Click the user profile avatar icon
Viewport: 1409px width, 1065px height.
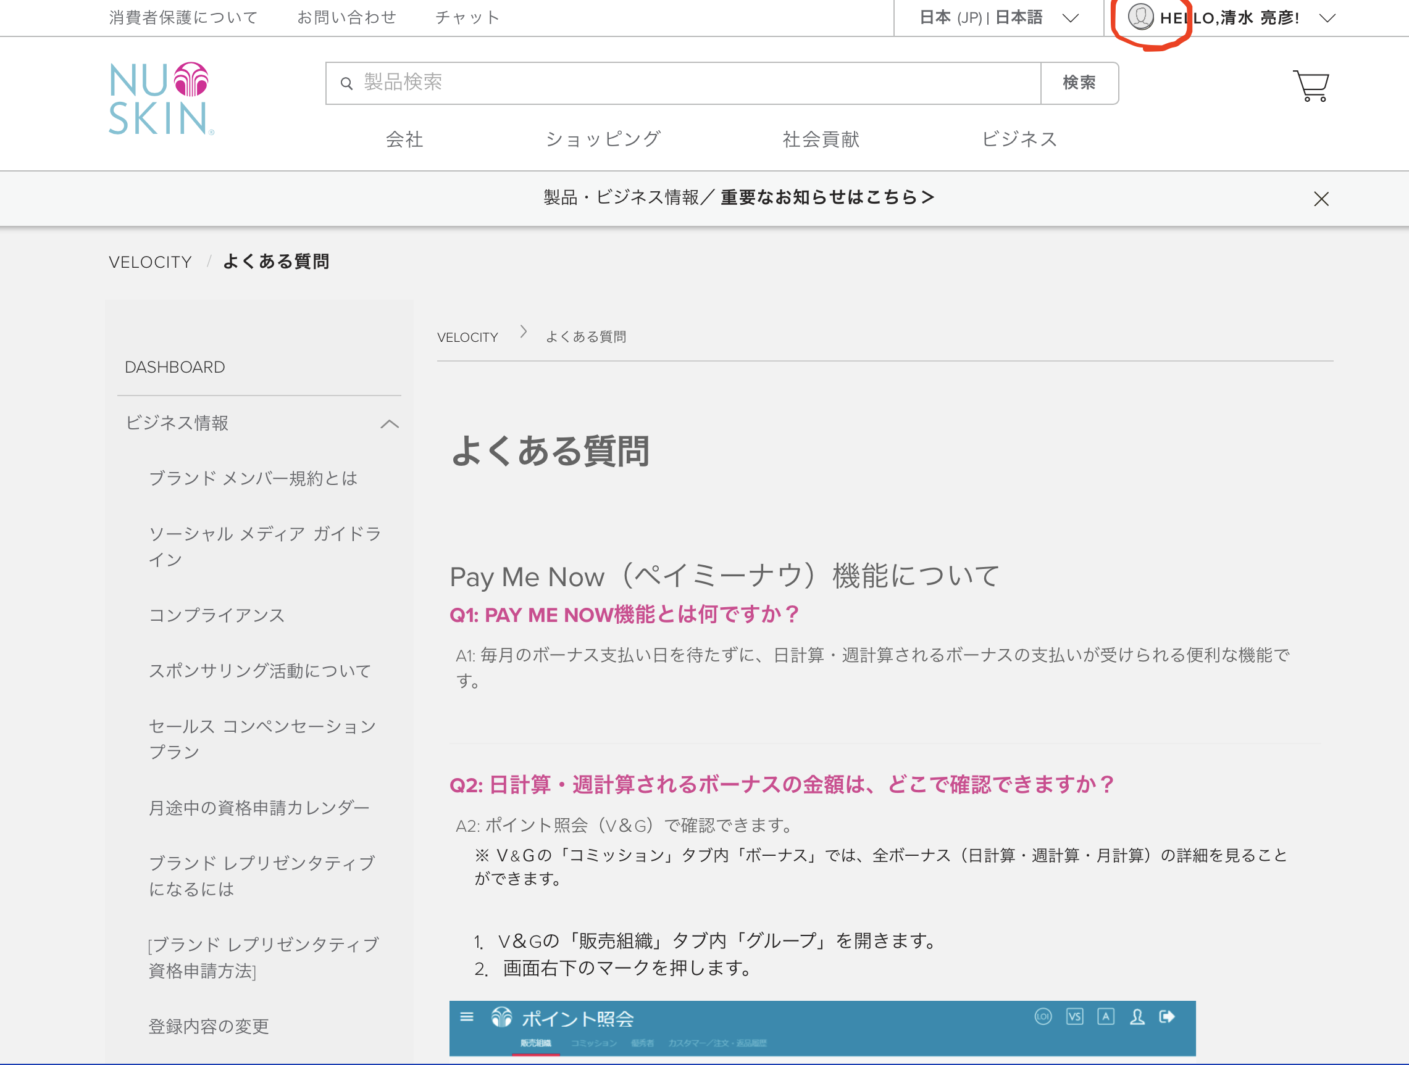[x=1140, y=17]
